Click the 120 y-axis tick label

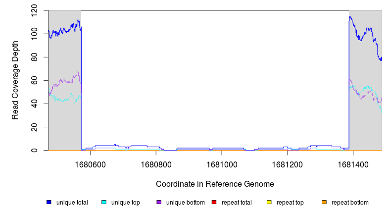(x=34, y=10)
